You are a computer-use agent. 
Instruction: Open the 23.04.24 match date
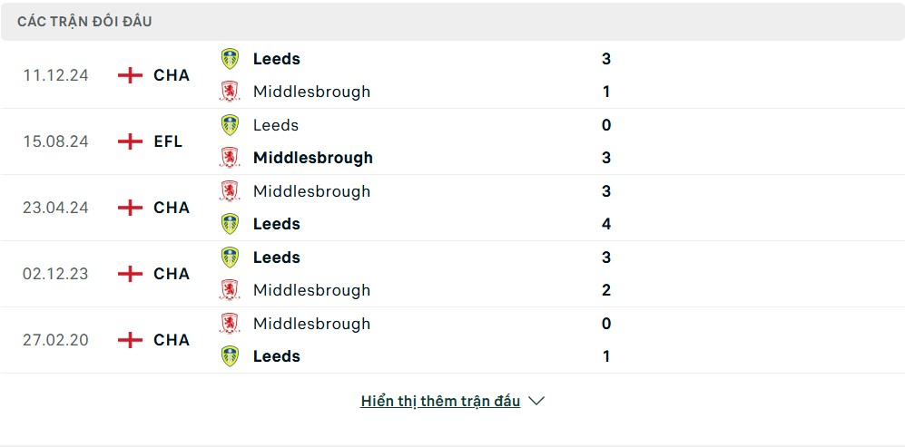click(55, 208)
